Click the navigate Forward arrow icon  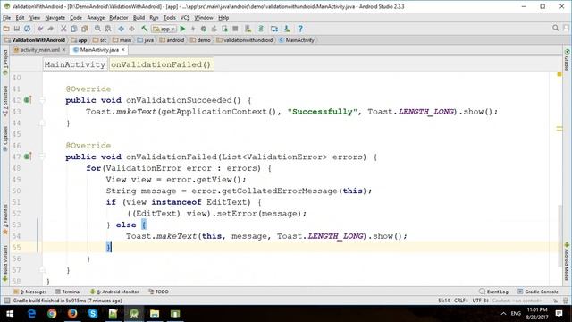(x=131, y=29)
